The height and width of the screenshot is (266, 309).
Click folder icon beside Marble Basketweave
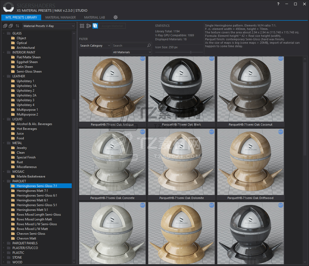tap(13, 176)
